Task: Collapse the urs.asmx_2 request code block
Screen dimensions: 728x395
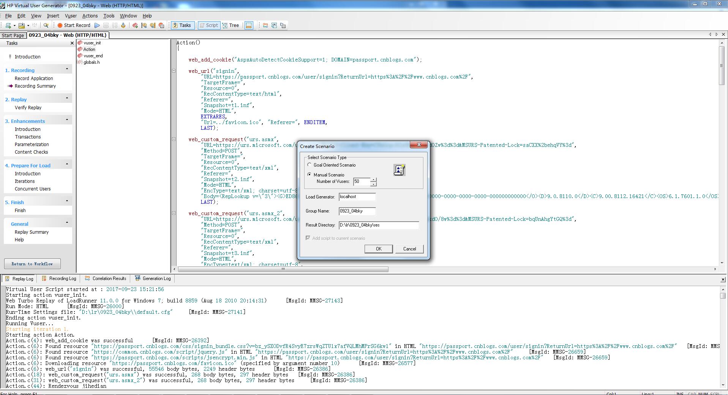Action: tap(174, 213)
